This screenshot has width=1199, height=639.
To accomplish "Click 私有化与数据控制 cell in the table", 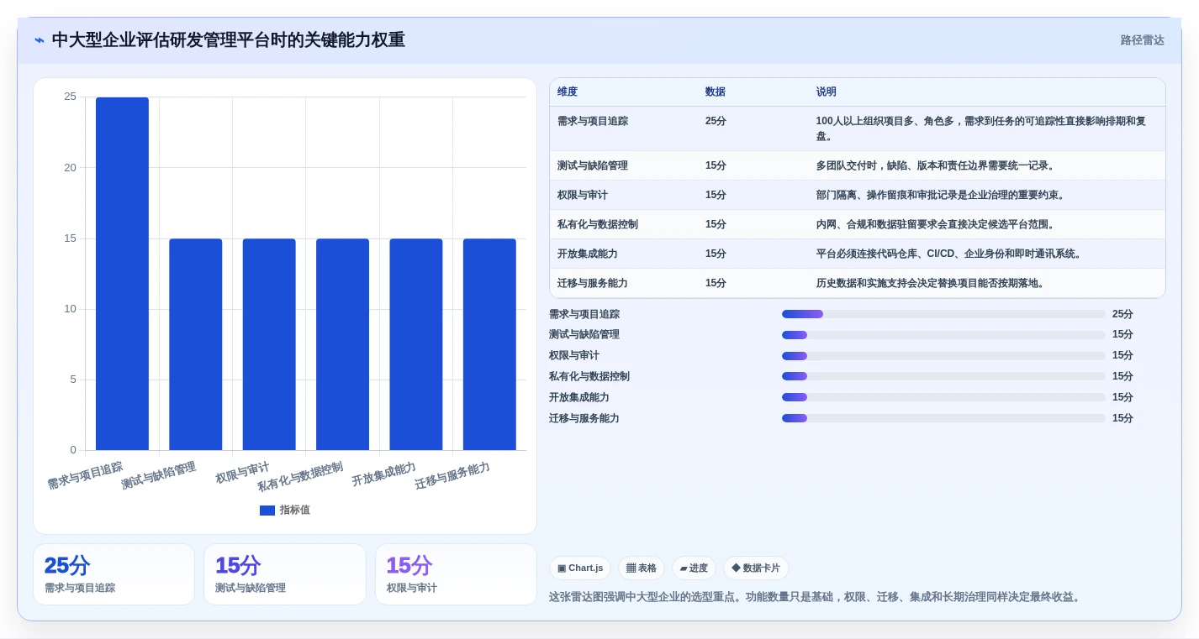I will coord(598,225).
